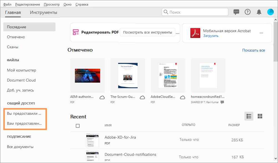Click the blue profile avatar
278x163 pixels.
tap(270, 12)
